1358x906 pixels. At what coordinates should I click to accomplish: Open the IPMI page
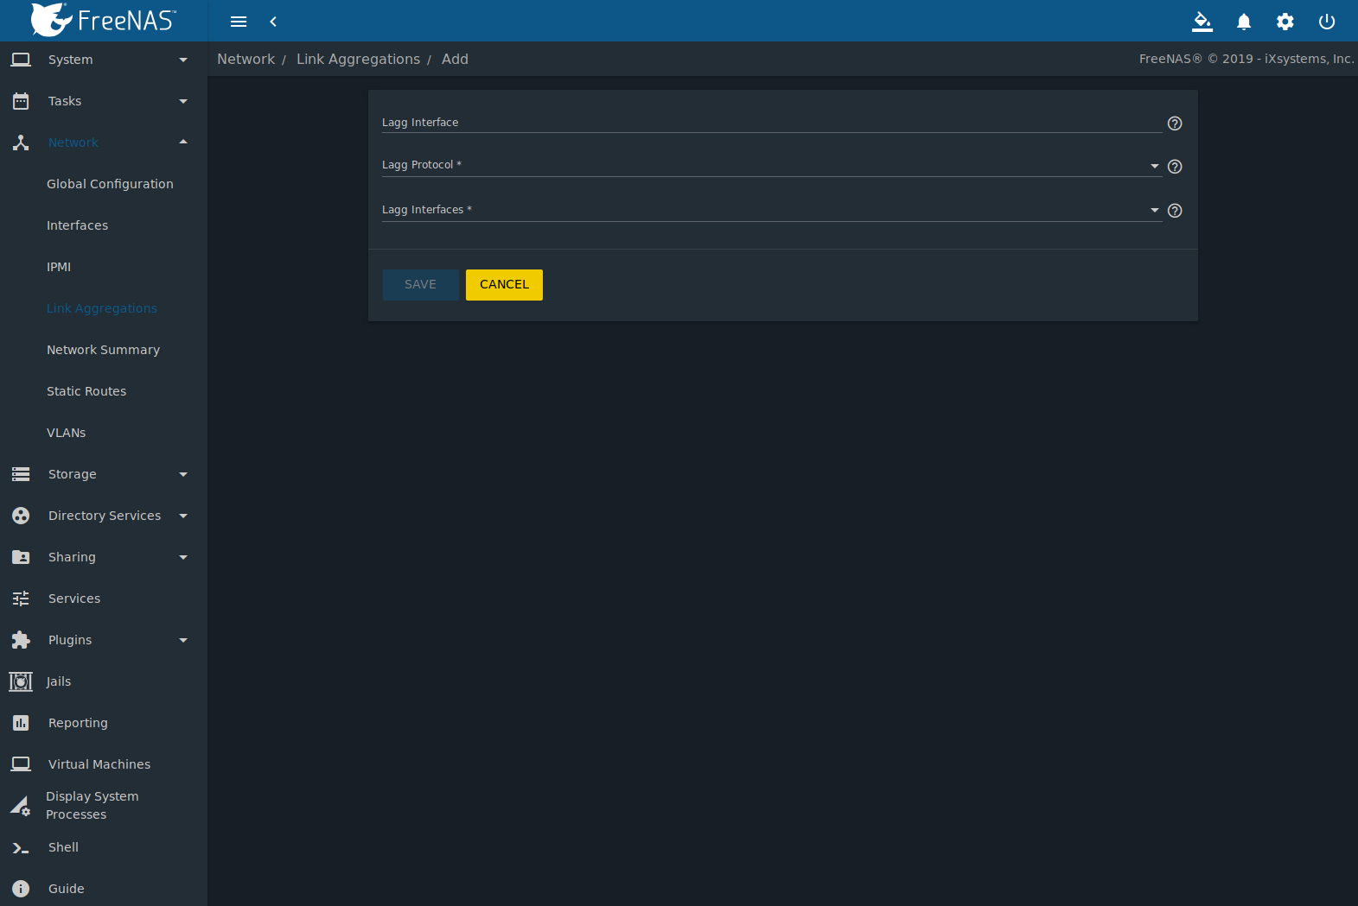click(59, 267)
